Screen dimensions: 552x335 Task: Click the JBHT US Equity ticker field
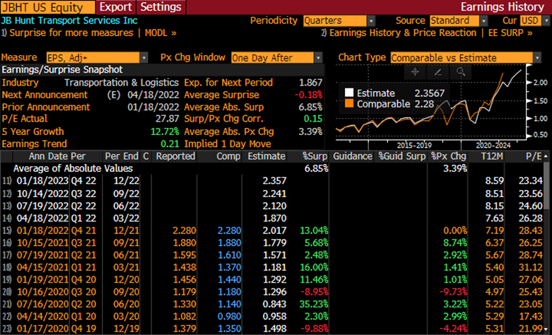pyautogui.click(x=47, y=7)
